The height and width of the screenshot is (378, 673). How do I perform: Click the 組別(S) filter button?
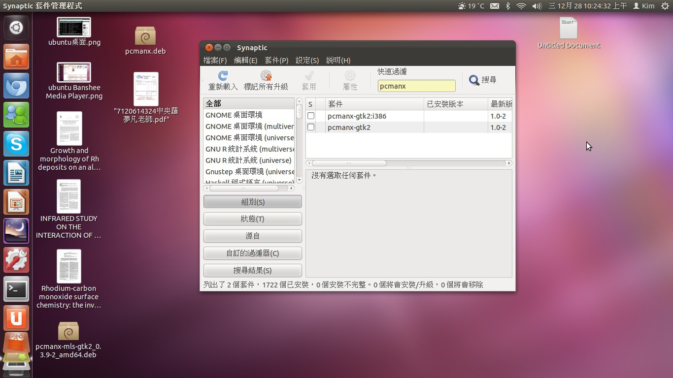coord(253,202)
